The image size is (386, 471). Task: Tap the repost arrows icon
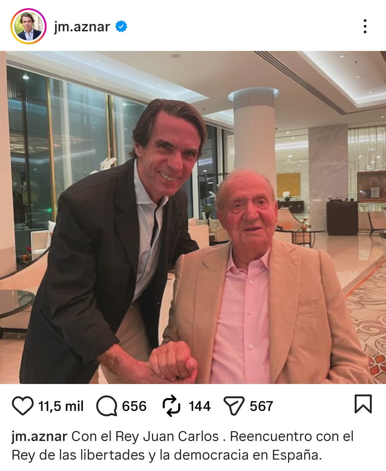tap(171, 406)
